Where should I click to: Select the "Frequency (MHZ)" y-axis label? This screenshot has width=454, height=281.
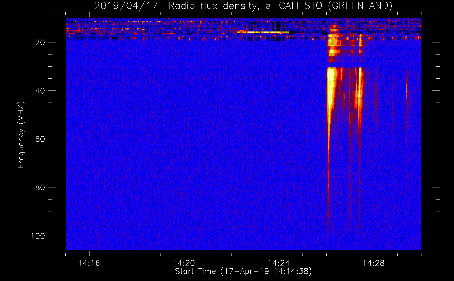(x=21, y=135)
